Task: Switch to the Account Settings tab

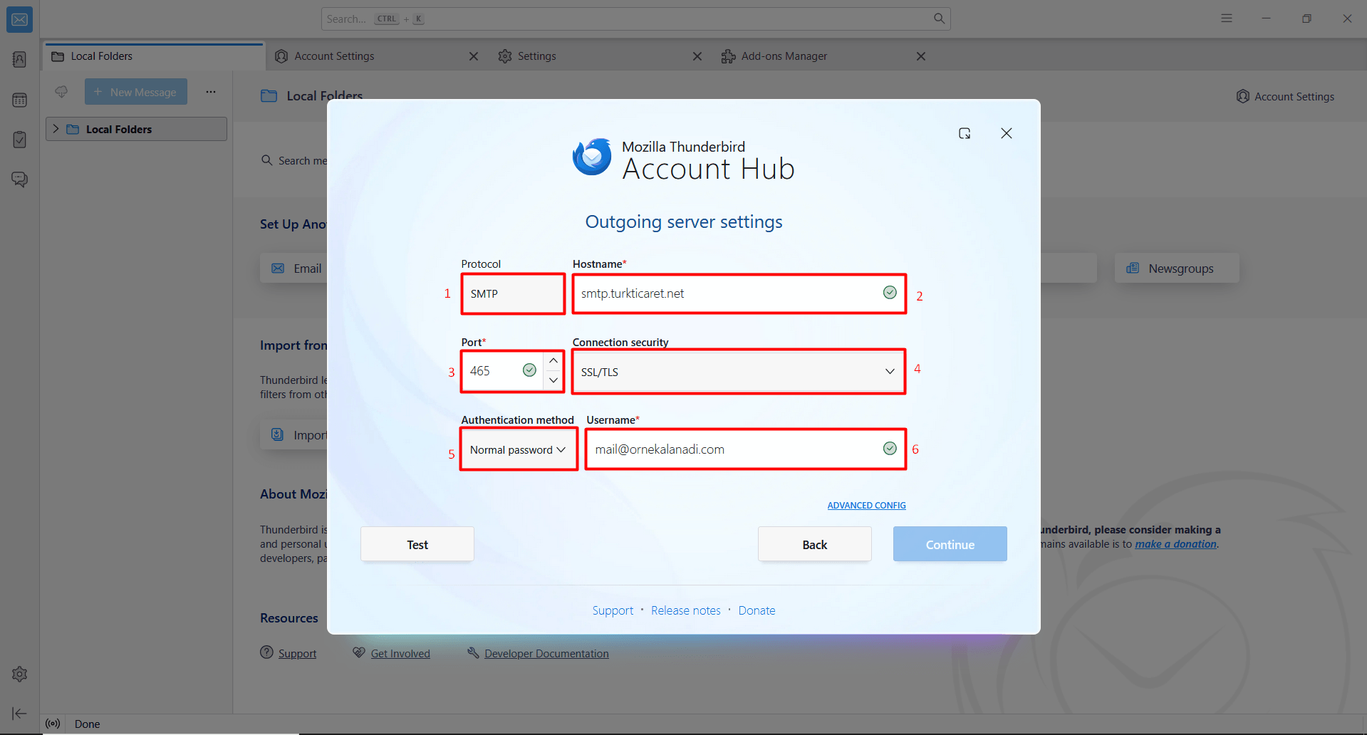Action: pyautogui.click(x=334, y=56)
